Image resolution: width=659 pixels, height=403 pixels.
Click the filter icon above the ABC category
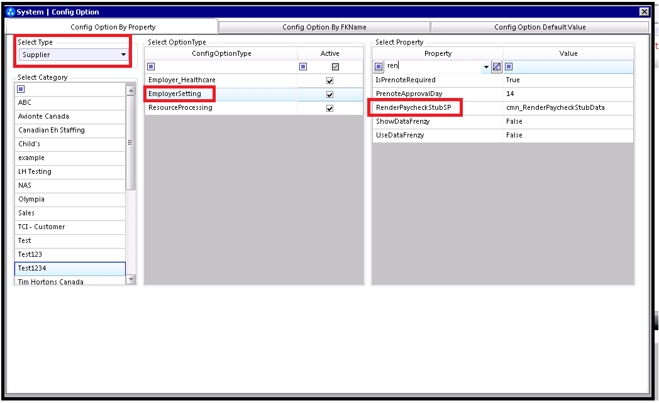click(21, 89)
